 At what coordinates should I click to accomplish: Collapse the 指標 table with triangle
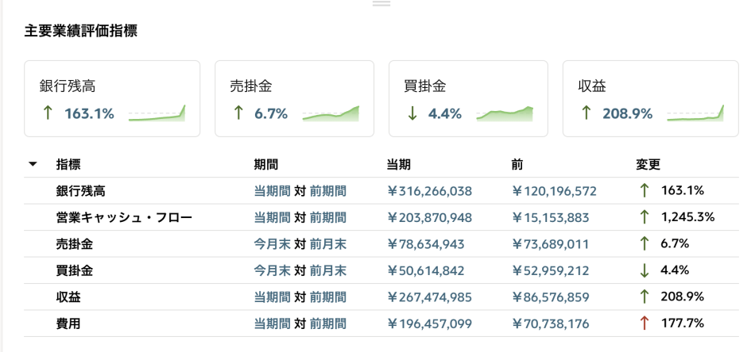pyautogui.click(x=33, y=165)
